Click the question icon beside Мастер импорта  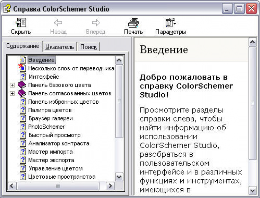pyautogui.click(x=23, y=152)
